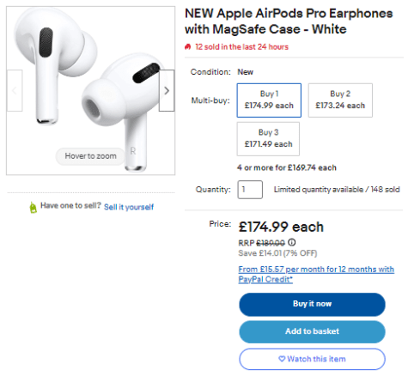Click the Buy it now button
The width and height of the screenshot is (408, 376).
coord(312,304)
